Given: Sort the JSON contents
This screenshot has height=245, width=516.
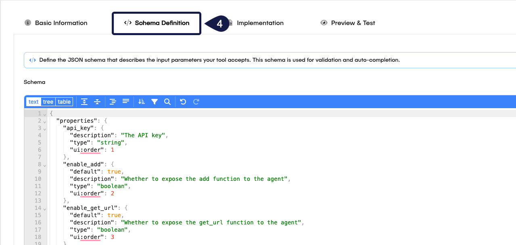Looking at the screenshot, I should pyautogui.click(x=141, y=101).
